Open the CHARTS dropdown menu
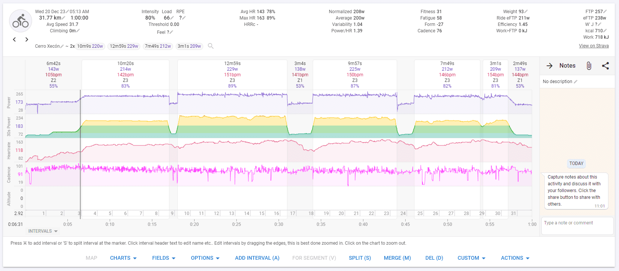This screenshot has width=619, height=271. pos(123,258)
